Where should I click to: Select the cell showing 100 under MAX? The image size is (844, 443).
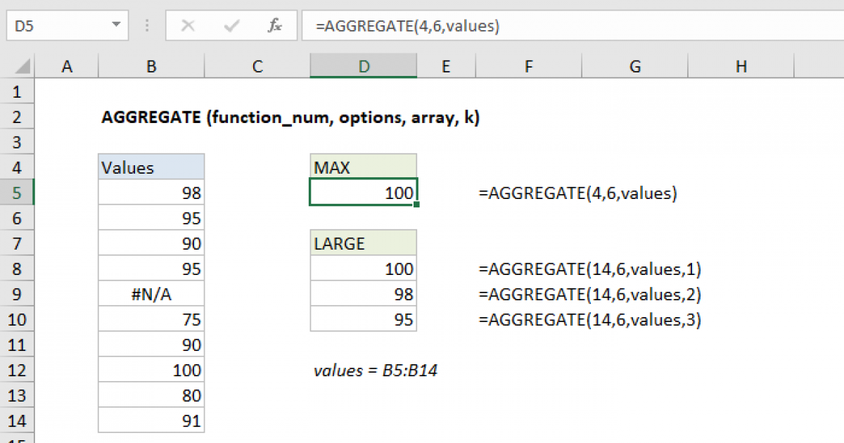(363, 193)
